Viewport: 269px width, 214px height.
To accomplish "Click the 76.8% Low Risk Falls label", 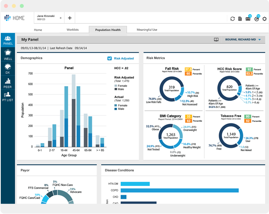I will [x=154, y=100].
